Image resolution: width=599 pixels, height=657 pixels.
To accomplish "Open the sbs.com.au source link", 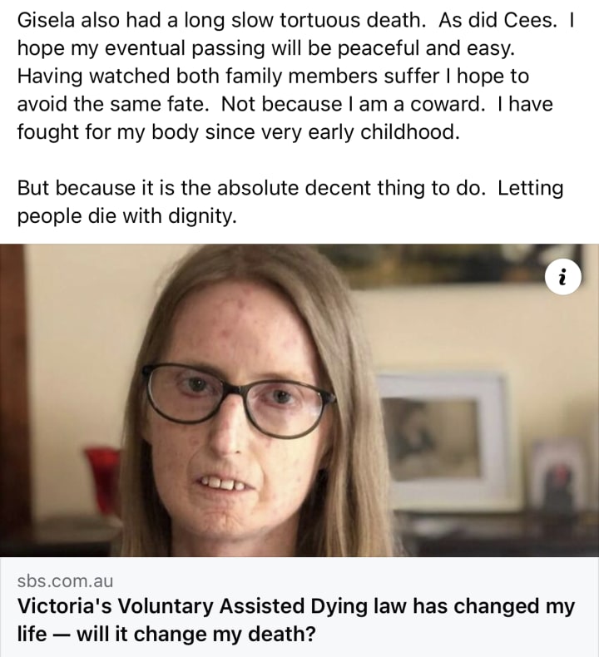I will point(65,580).
